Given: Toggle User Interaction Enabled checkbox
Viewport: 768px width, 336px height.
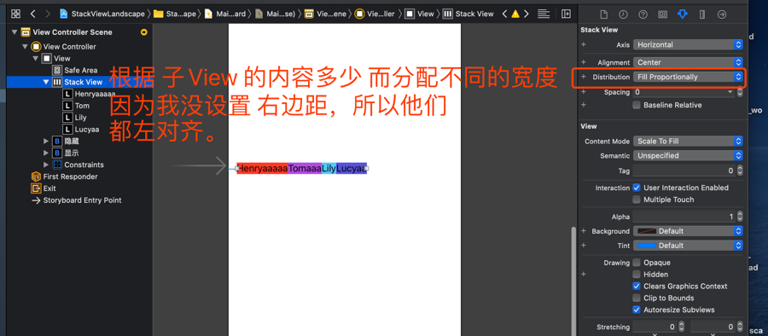Looking at the screenshot, I should 637,188.
